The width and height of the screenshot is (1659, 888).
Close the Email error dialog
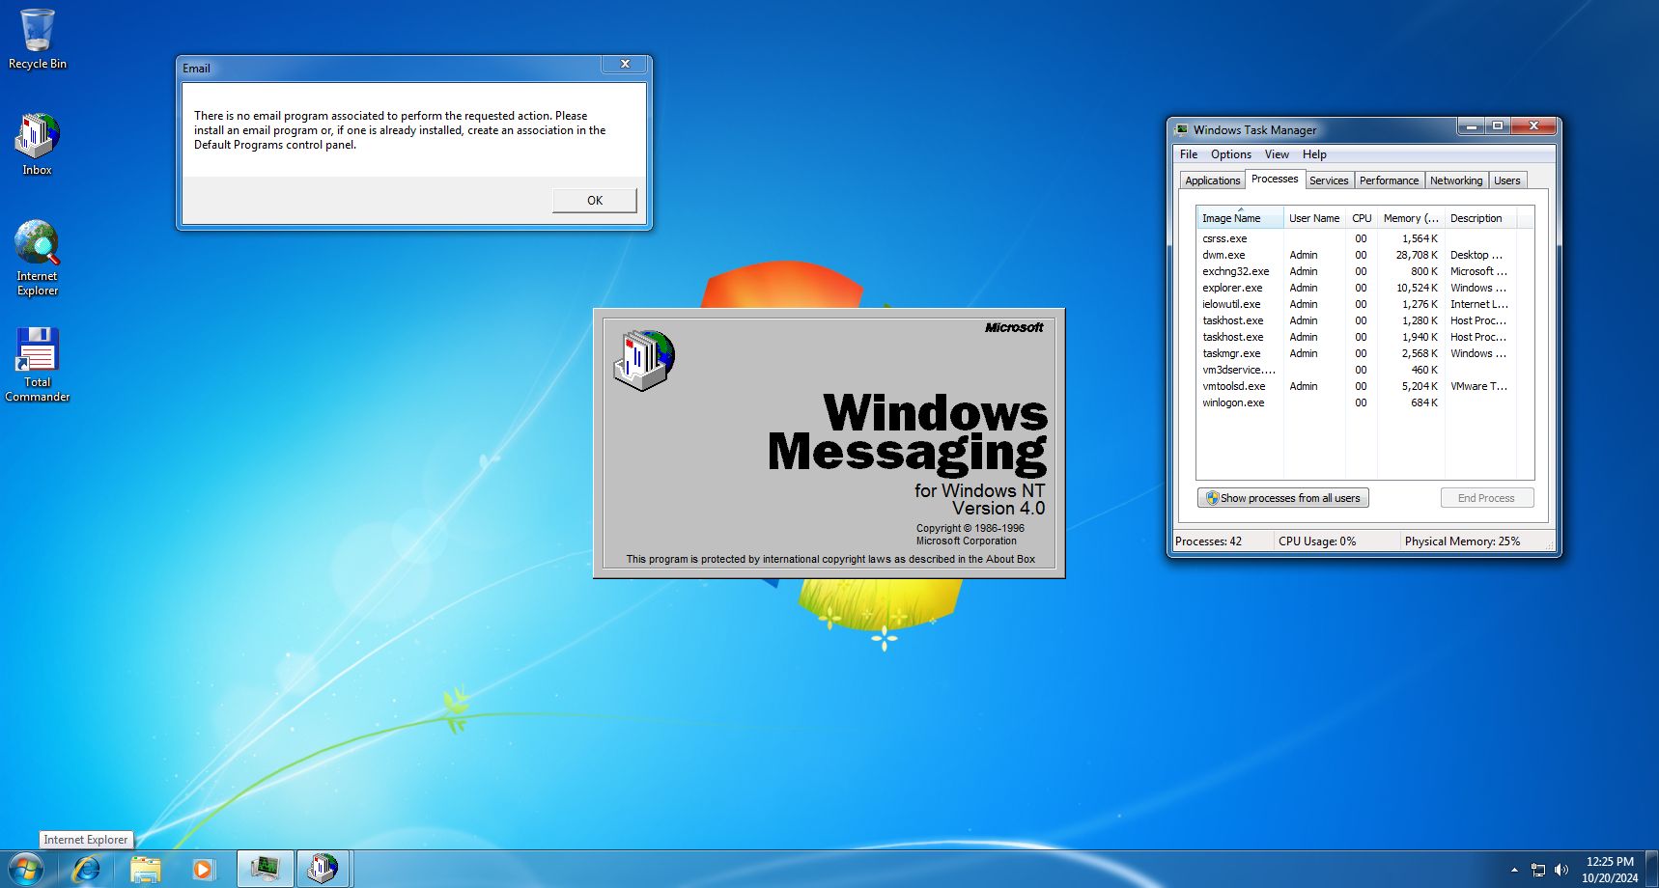625,64
